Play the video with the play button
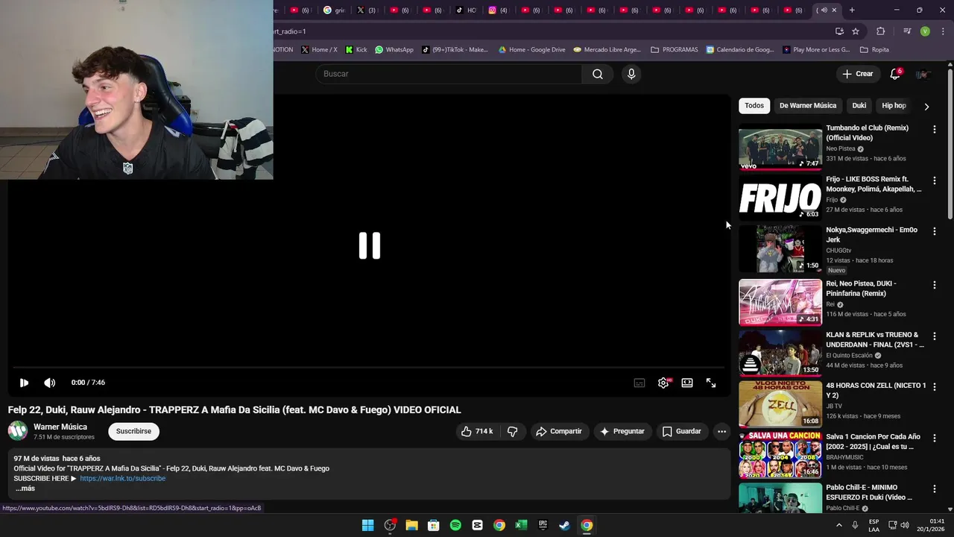The height and width of the screenshot is (537, 954). pos(24,383)
